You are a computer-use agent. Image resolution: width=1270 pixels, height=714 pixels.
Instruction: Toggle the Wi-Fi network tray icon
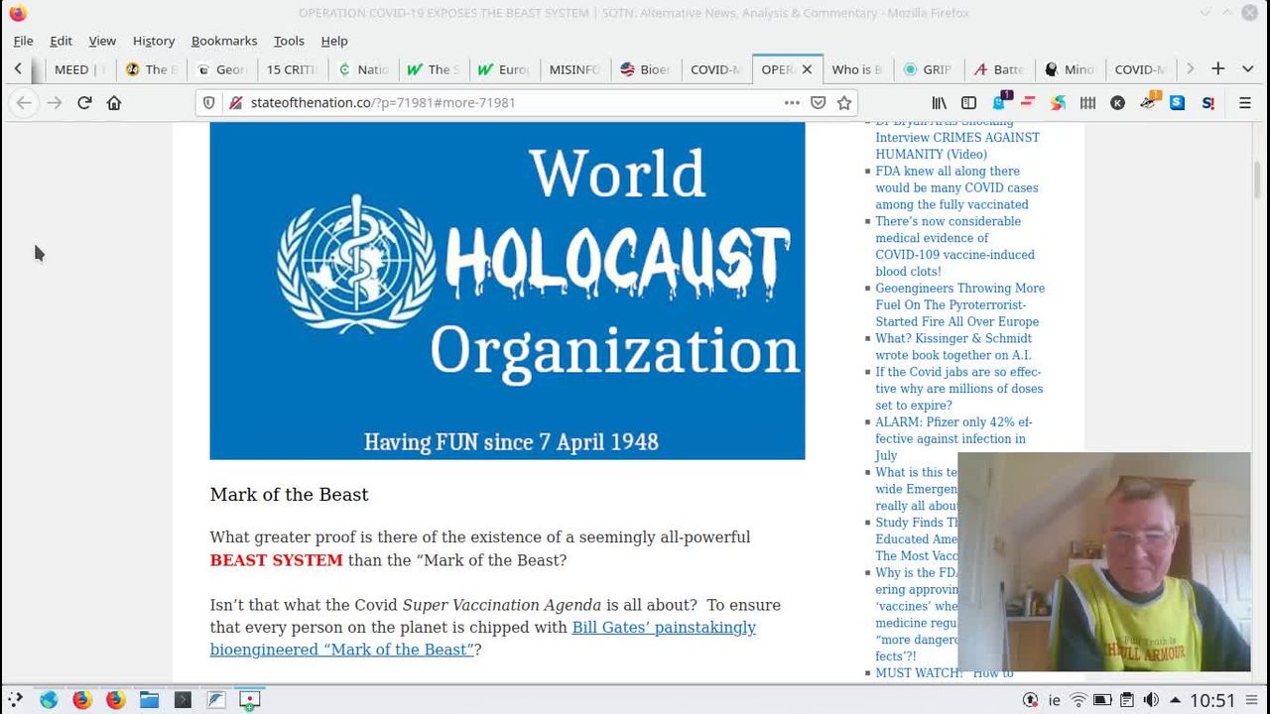tap(1079, 700)
